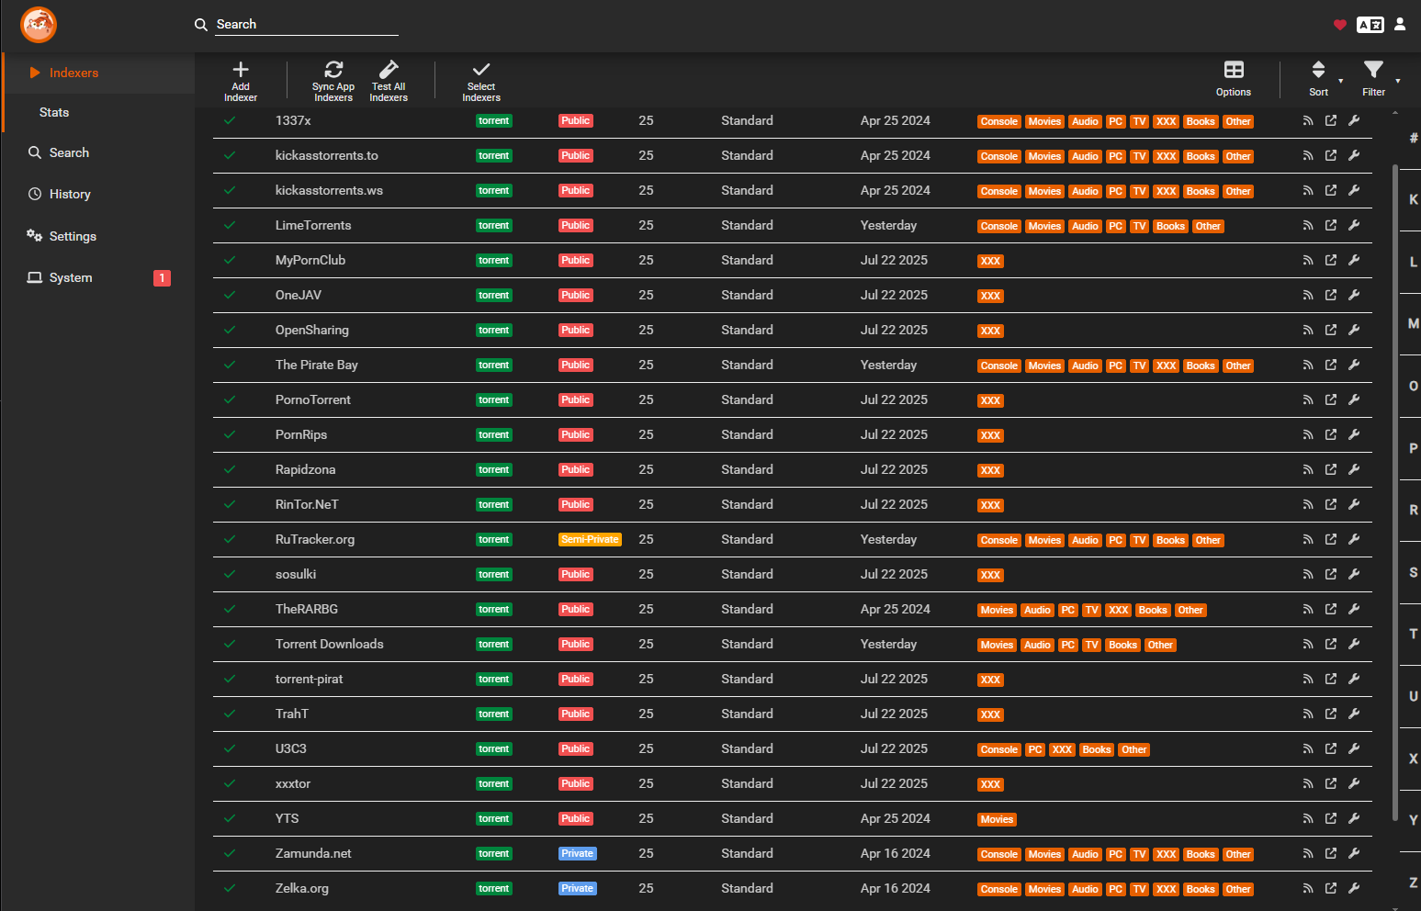
Task: Open the user account menu
Action: click(1400, 25)
